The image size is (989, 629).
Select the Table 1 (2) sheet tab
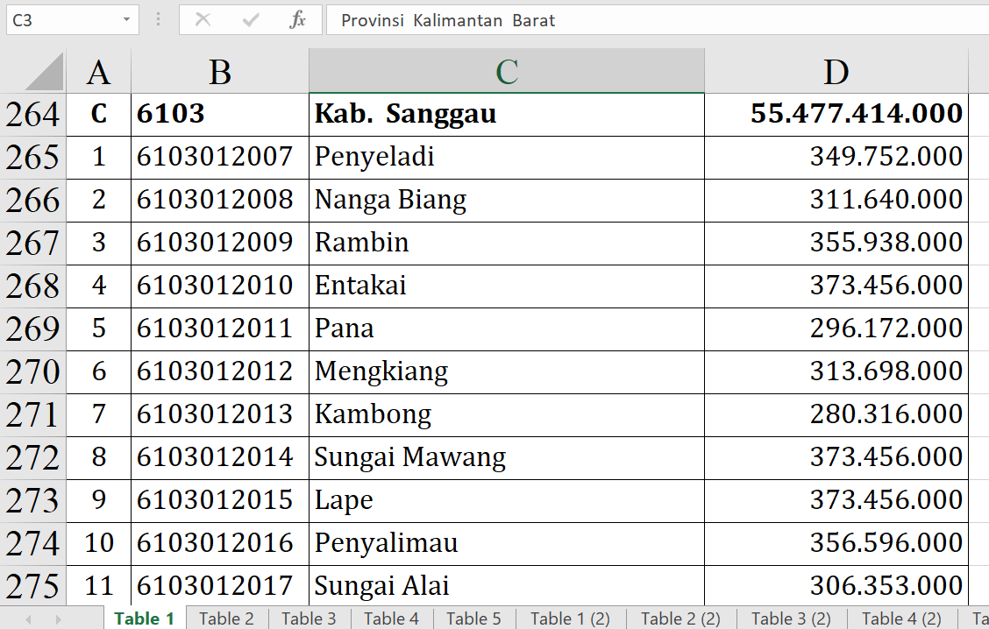click(570, 618)
